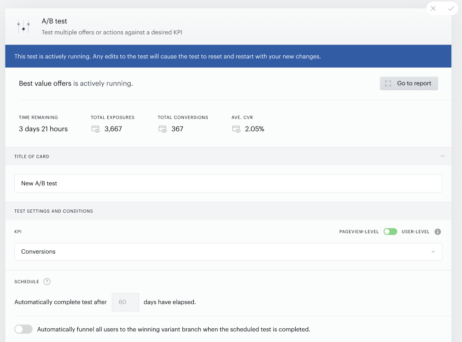Click the 60 days schedule field
Viewport: 462px width, 342px height.
pyautogui.click(x=125, y=302)
